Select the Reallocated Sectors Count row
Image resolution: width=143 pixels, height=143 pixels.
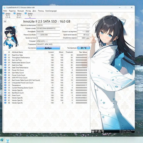46,63
